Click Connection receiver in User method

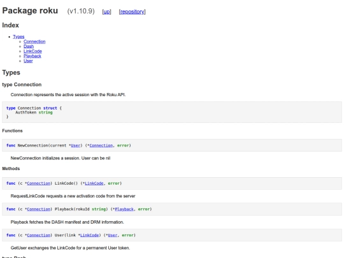[x=39, y=235]
